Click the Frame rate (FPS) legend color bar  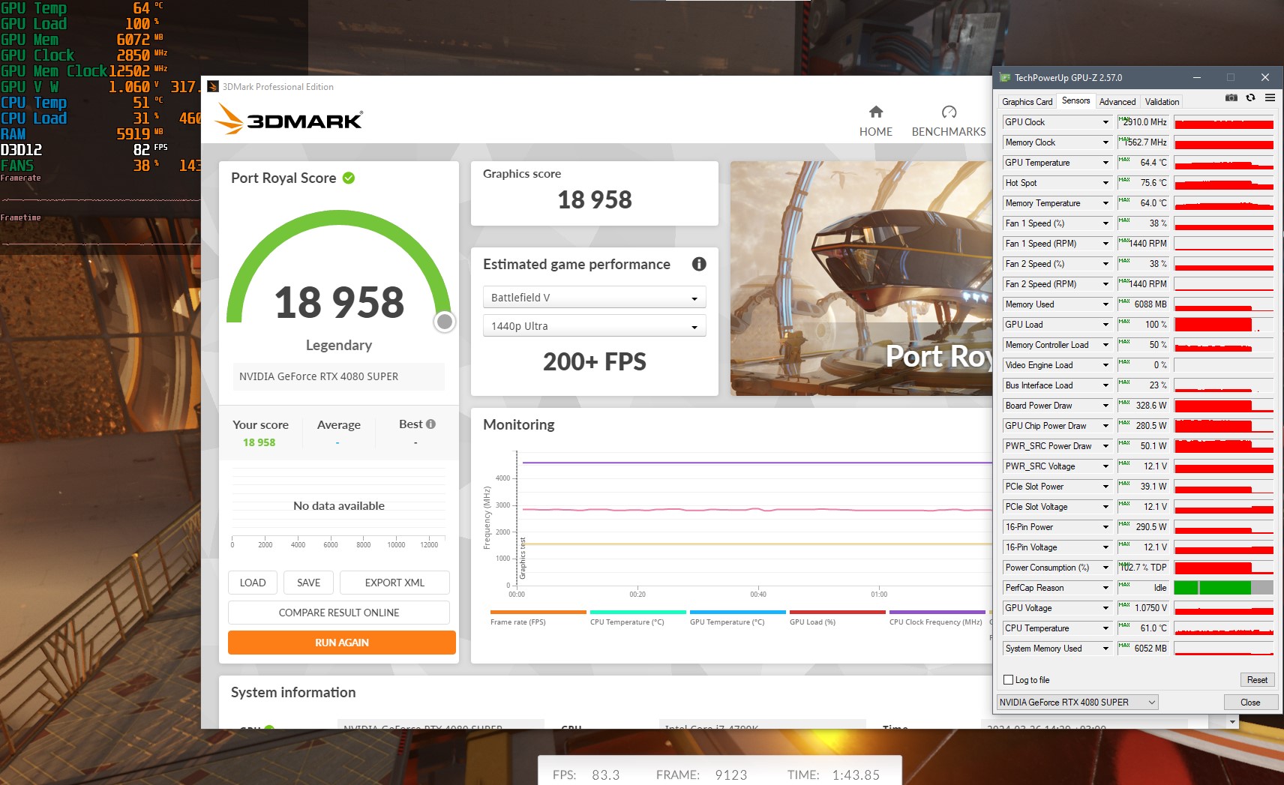pyautogui.click(x=538, y=612)
